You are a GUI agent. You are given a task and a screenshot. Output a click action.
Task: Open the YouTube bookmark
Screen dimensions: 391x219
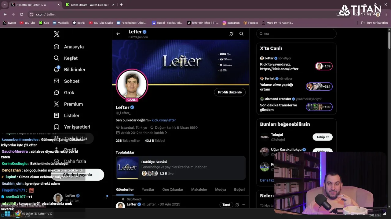27,23
